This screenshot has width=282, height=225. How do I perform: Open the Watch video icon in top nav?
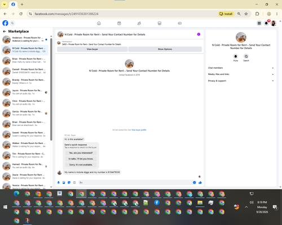click(119, 23)
